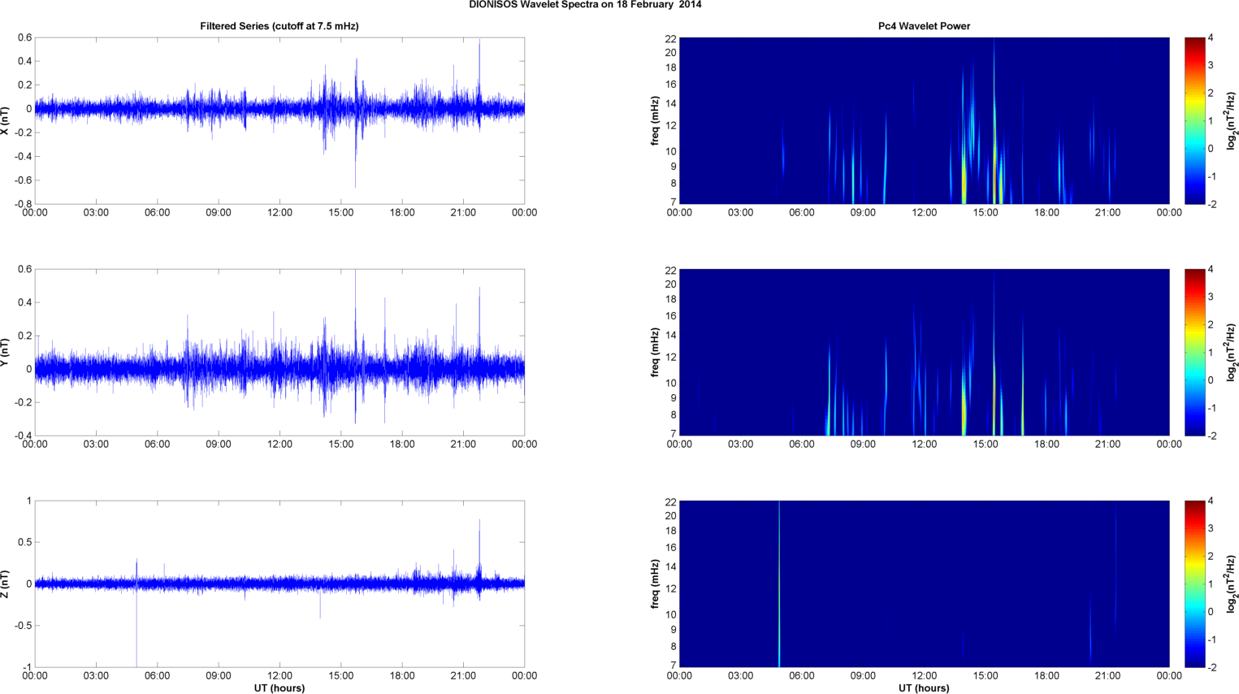Click 'UT (hours)' label under Z spectrogram

click(924, 688)
